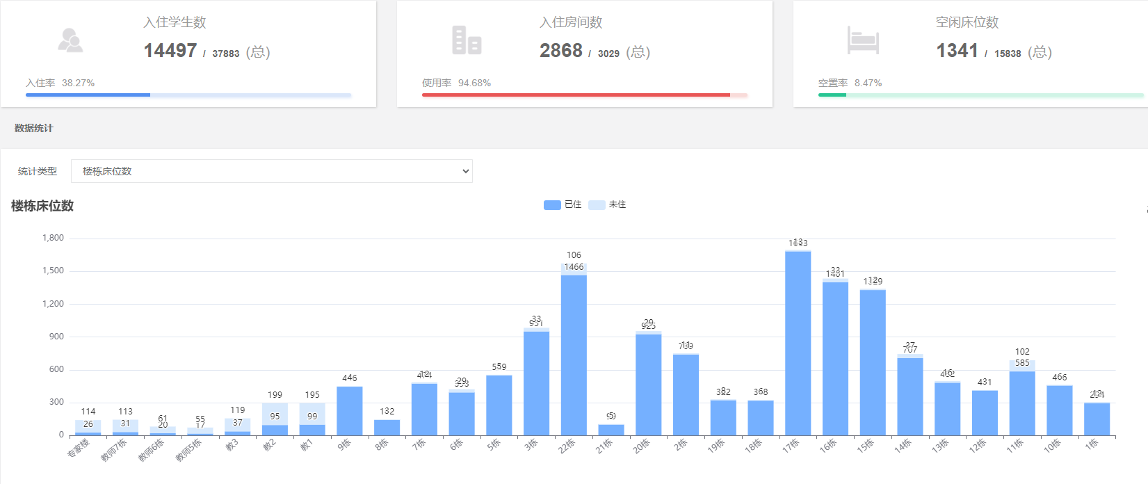The width and height of the screenshot is (1148, 484).
Task: Select the 3栋 bar in chart
Action: (536, 382)
